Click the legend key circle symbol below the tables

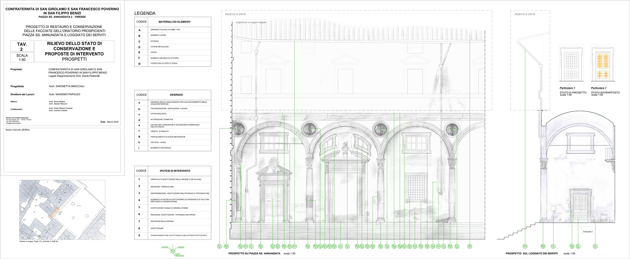pyautogui.click(x=173, y=251)
